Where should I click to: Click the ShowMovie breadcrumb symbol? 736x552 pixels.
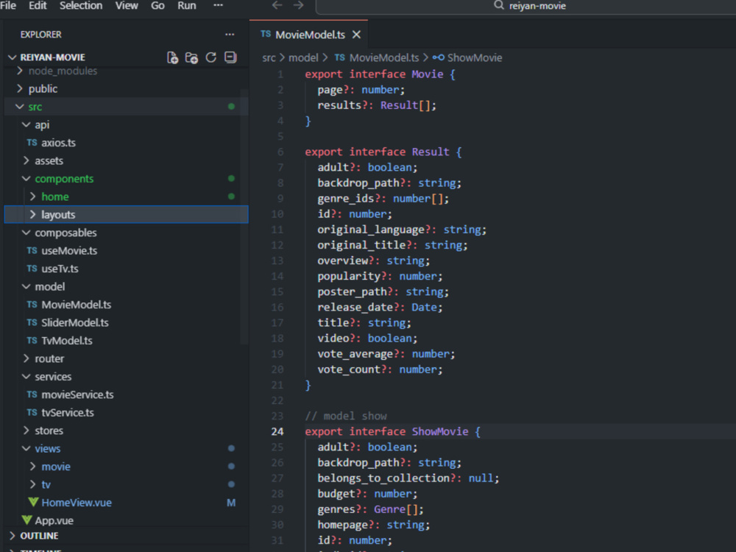pos(474,57)
